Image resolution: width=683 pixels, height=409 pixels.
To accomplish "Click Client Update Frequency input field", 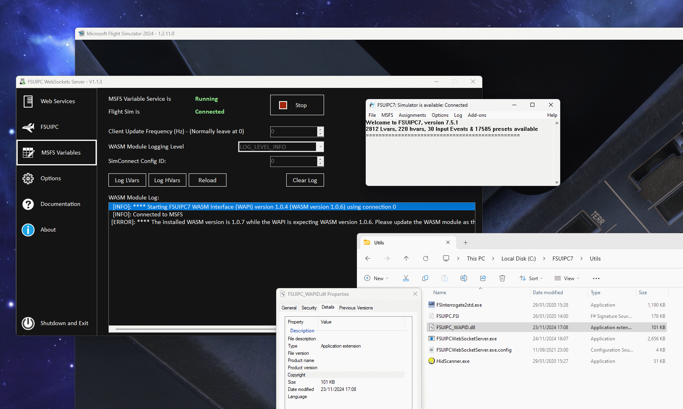I will (294, 132).
